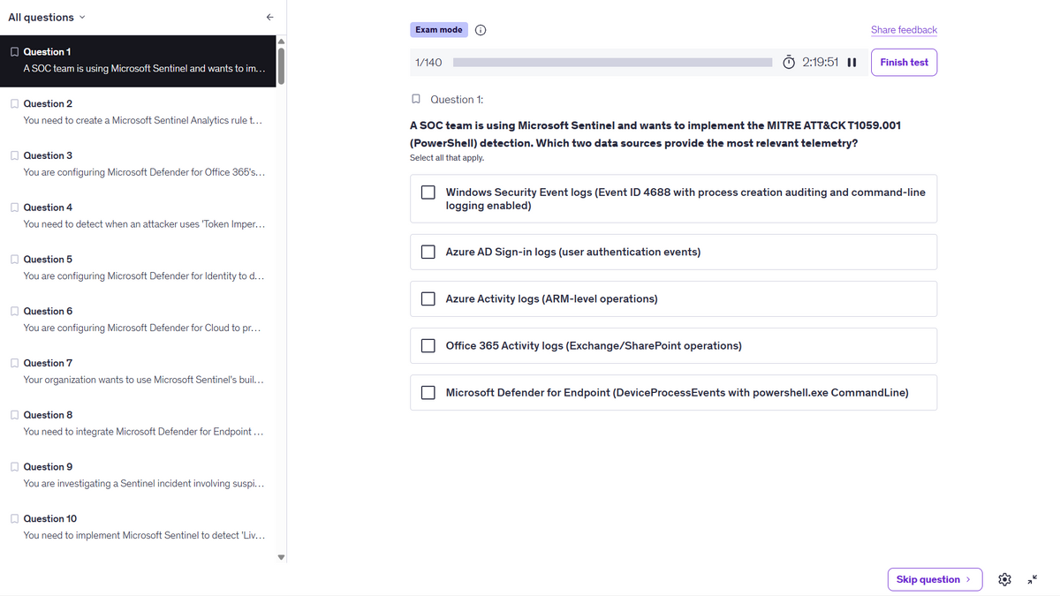Screen dimensions: 1060x596
Task: Open the Exam mode info icon
Action: pos(481,30)
